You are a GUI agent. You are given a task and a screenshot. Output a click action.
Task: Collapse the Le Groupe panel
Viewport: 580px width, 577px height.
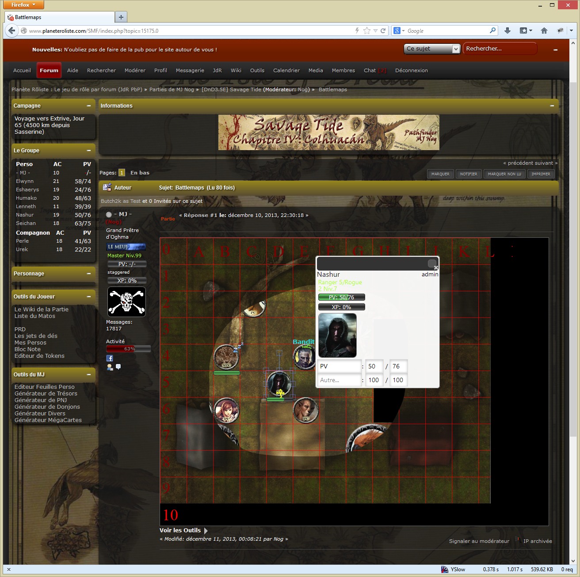(89, 151)
